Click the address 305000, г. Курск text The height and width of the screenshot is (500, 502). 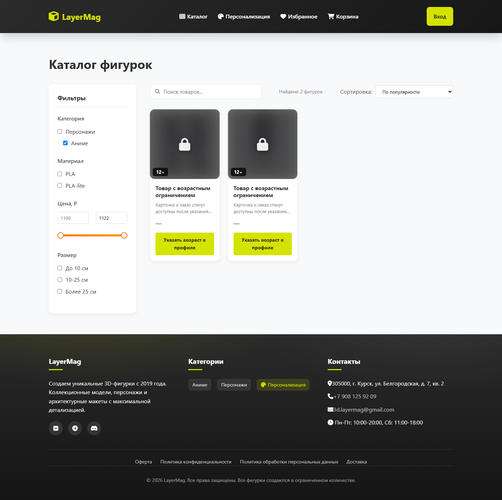coord(388,383)
